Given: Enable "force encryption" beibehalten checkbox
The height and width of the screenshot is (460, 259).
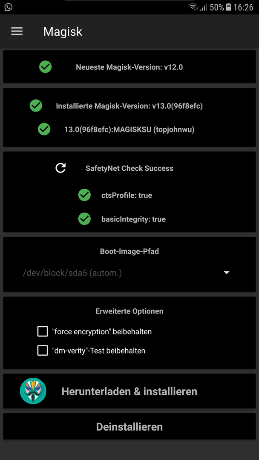Looking at the screenshot, I should 43,331.
